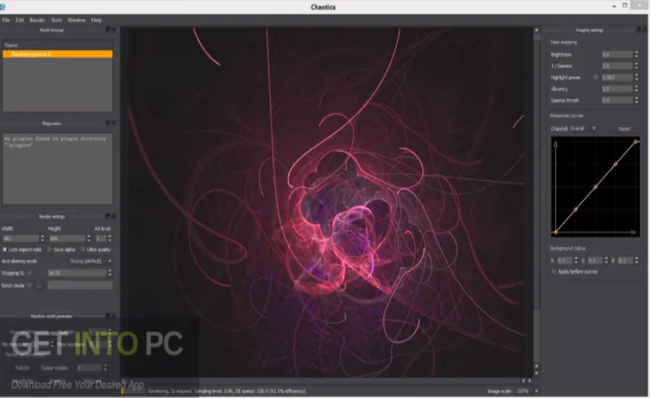Click the Brightness spinner arrows
The height and width of the screenshot is (398, 650).
tap(636, 54)
